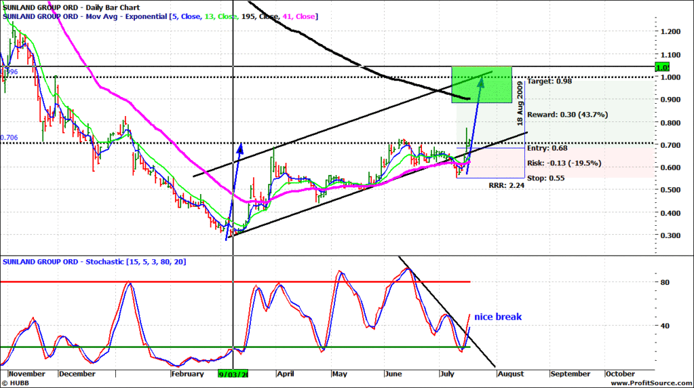Click the green '13, Close' moving average parameter

[x=220, y=17]
